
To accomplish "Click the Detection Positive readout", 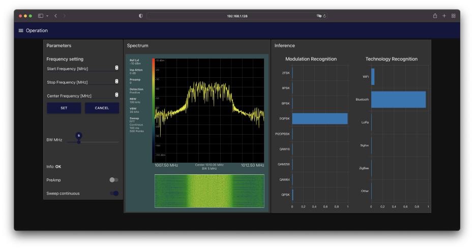I will (x=136, y=91).
